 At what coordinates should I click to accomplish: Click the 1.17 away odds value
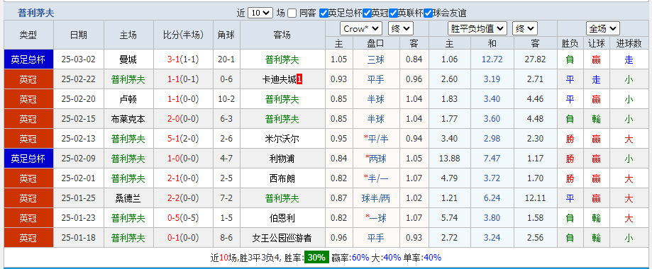click(535, 159)
